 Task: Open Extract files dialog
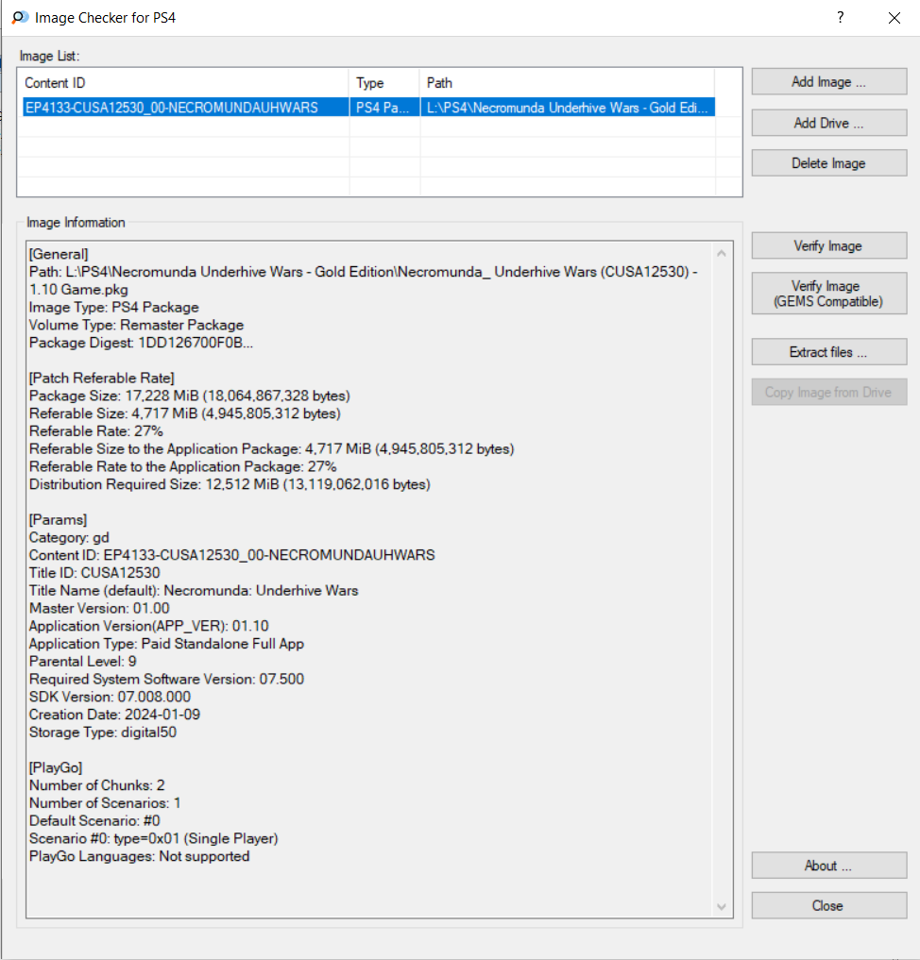tap(828, 352)
